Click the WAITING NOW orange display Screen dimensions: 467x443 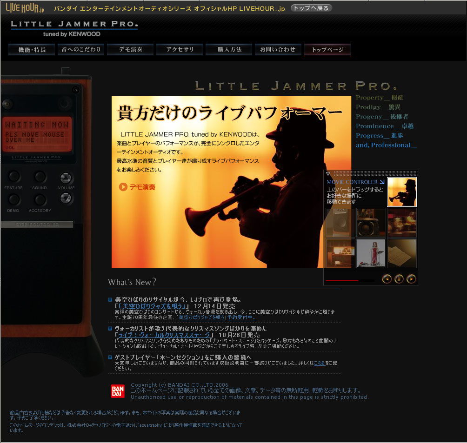(37, 134)
